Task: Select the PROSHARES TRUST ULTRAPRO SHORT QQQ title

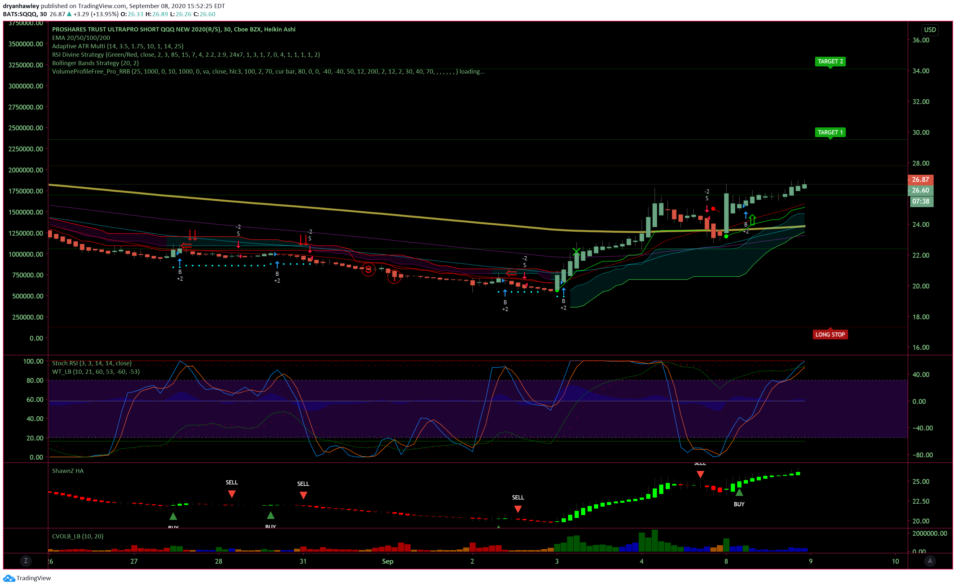Action: [x=173, y=29]
